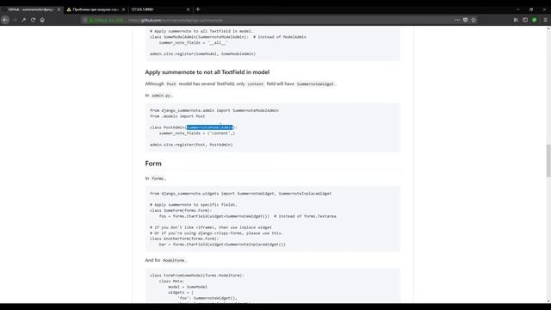Click the 'admin.site.register(Post, PostAdmin)' line
The width and height of the screenshot is (551, 310).
pyautogui.click(x=191, y=145)
